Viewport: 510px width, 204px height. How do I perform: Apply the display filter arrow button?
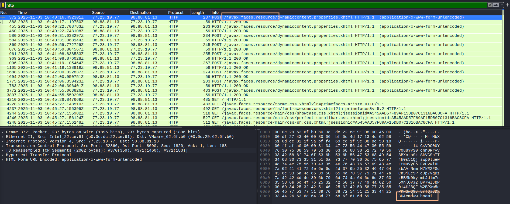(x=496, y=5)
